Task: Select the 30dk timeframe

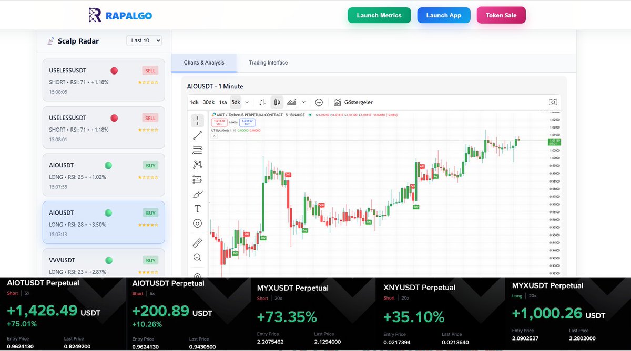Action: (x=208, y=102)
